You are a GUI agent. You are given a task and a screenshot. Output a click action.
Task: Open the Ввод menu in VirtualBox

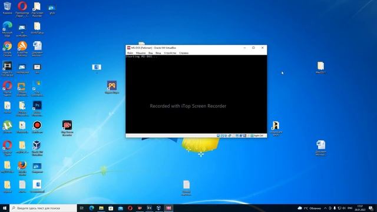158,53
